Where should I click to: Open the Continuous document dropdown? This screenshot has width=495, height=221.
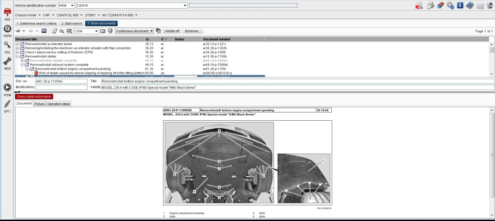(x=134, y=31)
